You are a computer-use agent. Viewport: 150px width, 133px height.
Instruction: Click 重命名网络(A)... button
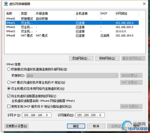point(133,58)
